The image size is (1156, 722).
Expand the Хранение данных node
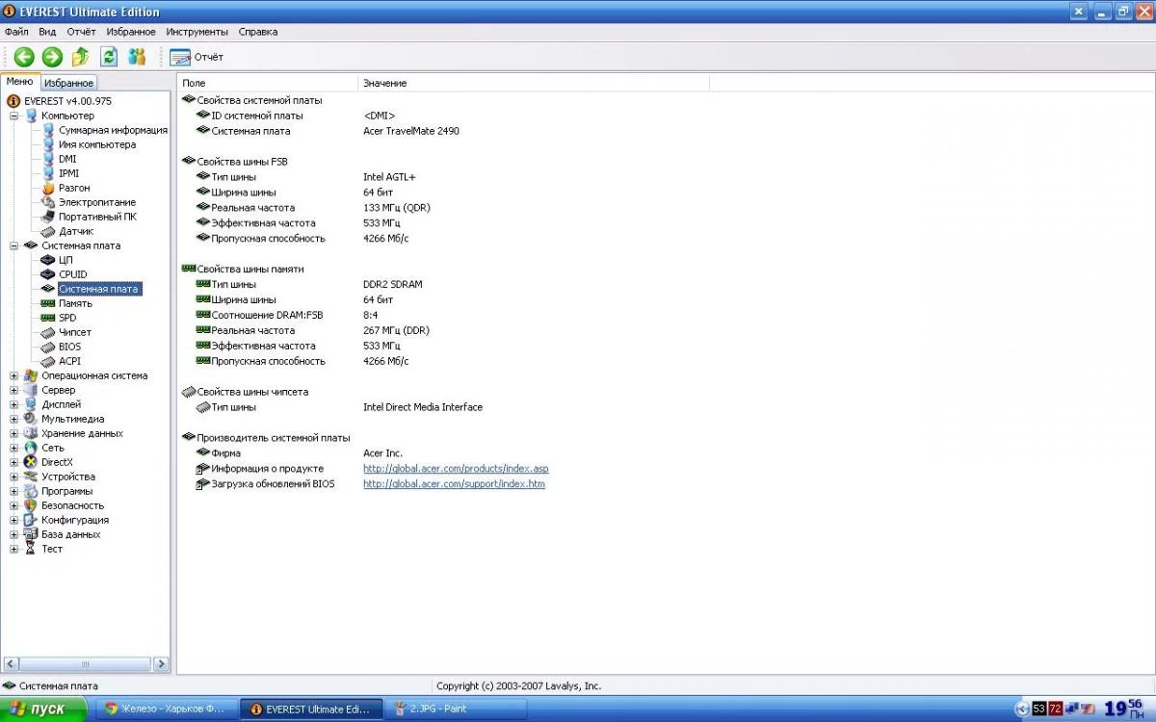pyautogui.click(x=14, y=433)
